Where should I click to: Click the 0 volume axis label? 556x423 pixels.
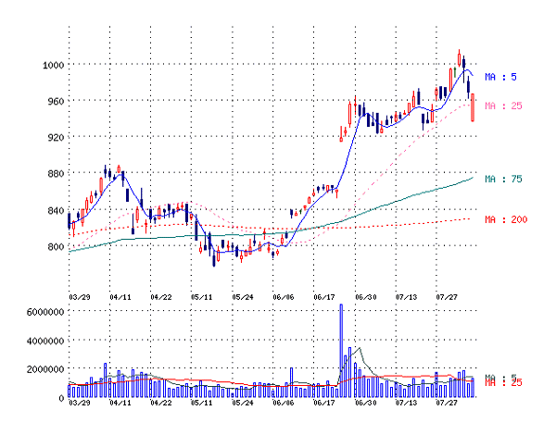coord(61,398)
